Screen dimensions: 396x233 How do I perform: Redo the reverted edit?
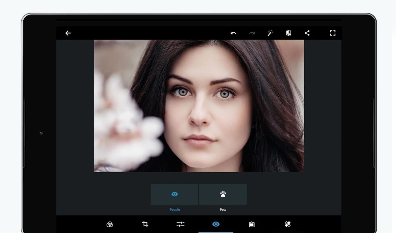[252, 33]
